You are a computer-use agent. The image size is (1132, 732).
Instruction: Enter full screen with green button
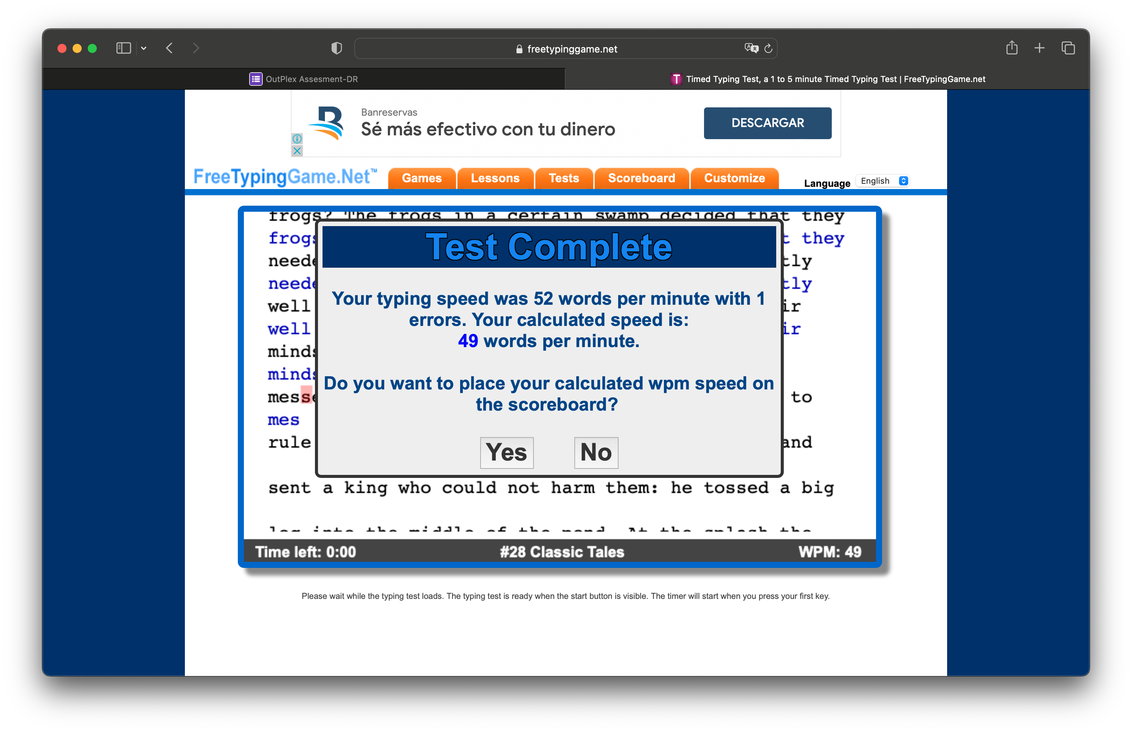(92, 48)
